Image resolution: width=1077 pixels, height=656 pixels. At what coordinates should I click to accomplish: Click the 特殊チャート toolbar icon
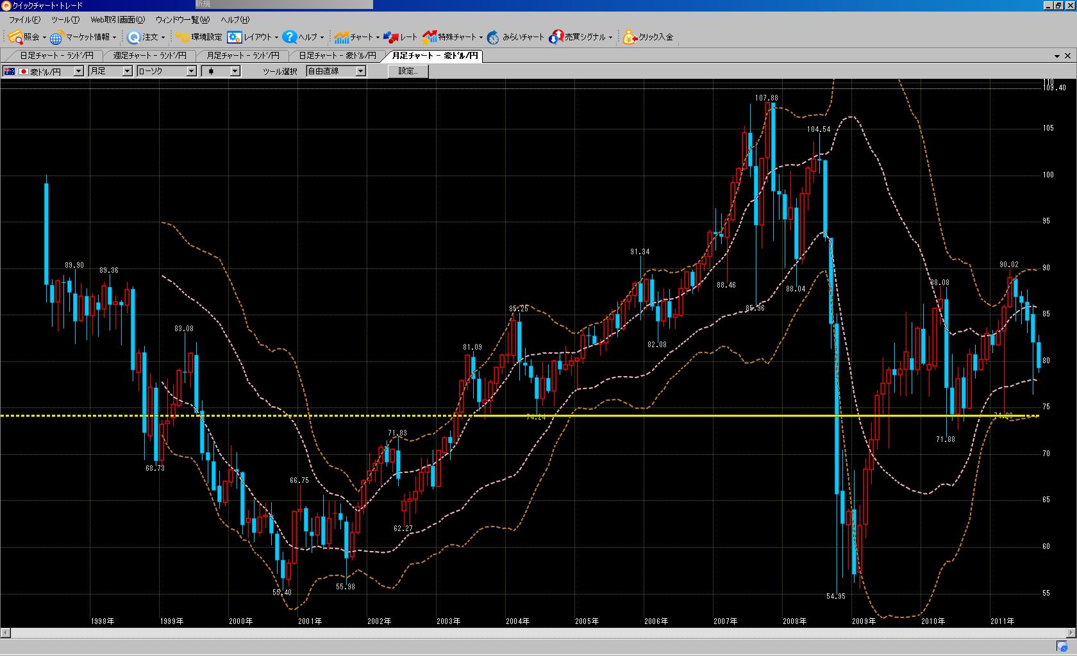tap(429, 37)
